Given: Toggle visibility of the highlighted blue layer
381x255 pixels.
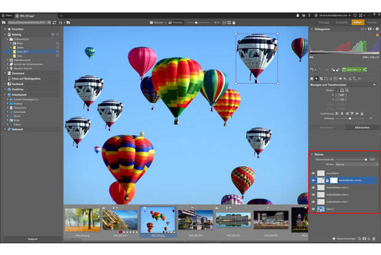Looking at the screenshot, I should pyautogui.click(x=313, y=180).
